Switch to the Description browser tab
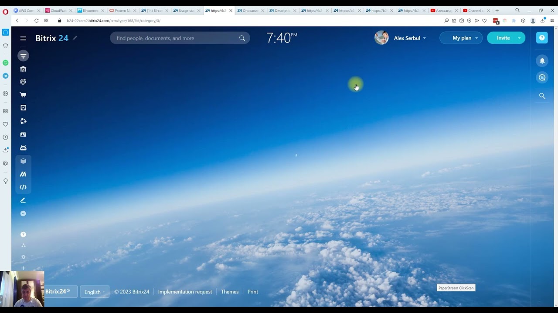 click(282, 10)
